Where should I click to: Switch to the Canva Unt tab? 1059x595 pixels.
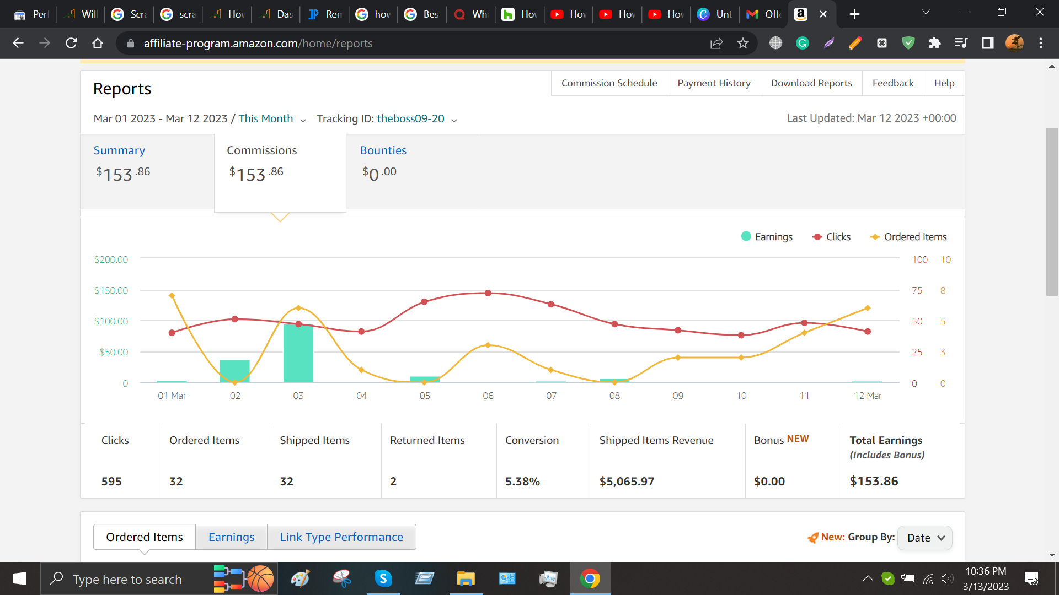[x=715, y=14]
